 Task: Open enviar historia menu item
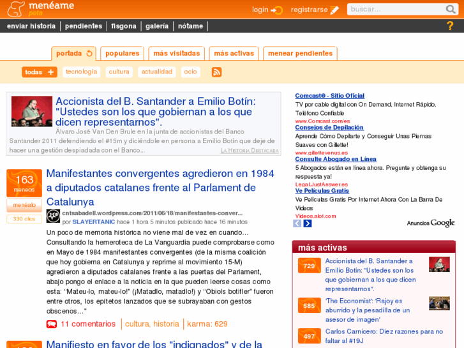(x=31, y=26)
